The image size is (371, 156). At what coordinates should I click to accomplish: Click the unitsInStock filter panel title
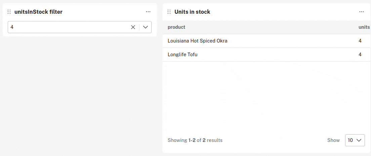tap(38, 12)
